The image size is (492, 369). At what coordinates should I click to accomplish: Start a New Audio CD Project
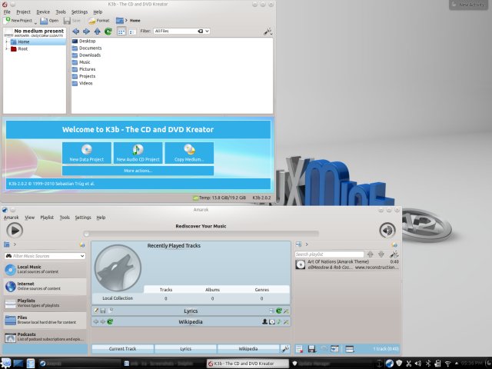tap(138, 153)
